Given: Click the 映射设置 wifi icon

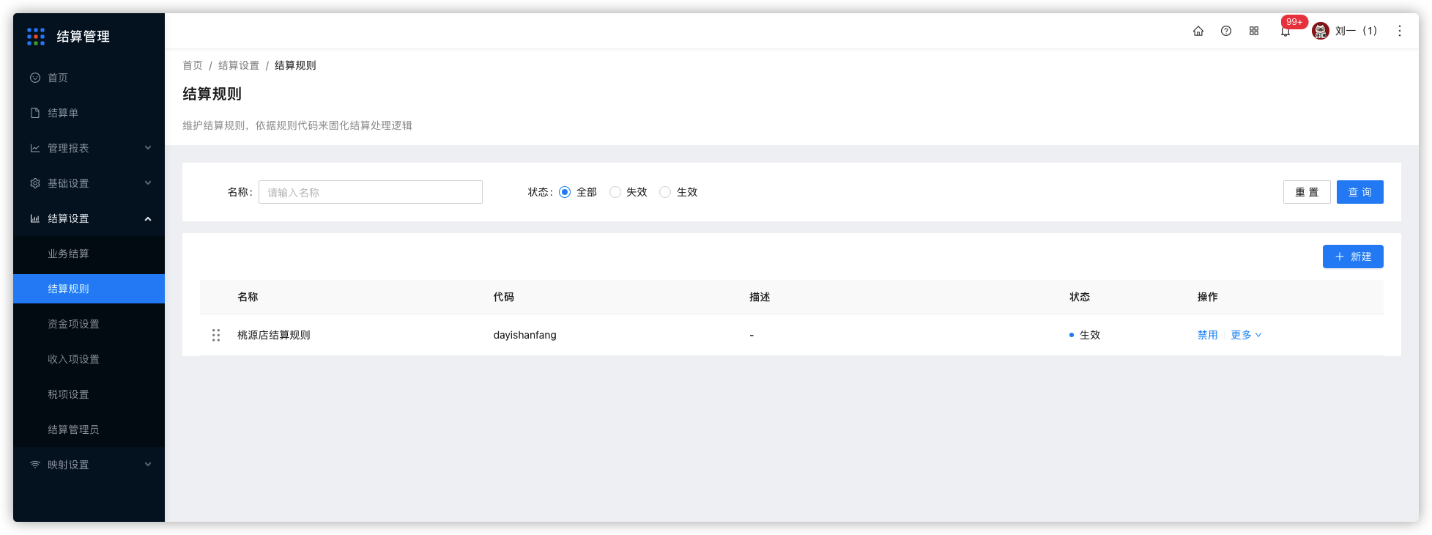Looking at the screenshot, I should (35, 465).
